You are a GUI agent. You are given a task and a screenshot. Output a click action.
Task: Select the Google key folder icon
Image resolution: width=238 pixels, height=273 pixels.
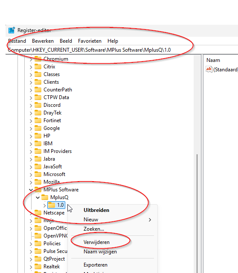pyautogui.click(x=38, y=128)
